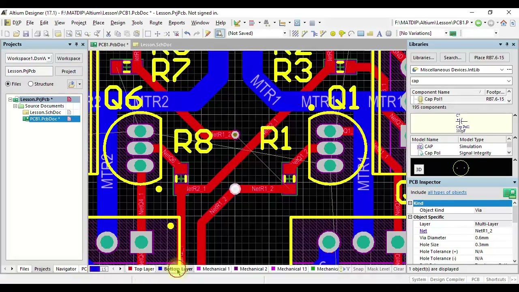This screenshot has height=292, width=519.
Task: Collapse the Kind section in PCB Inspector
Action: [x=410, y=203]
